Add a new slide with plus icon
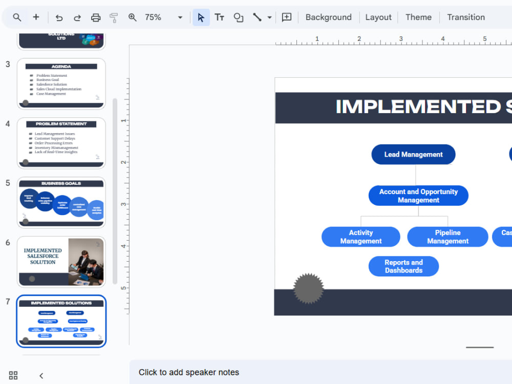The width and height of the screenshot is (512, 384). click(x=36, y=17)
